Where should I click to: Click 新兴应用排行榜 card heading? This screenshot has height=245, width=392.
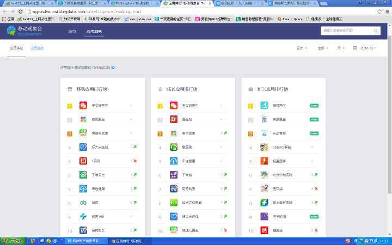click(273, 89)
